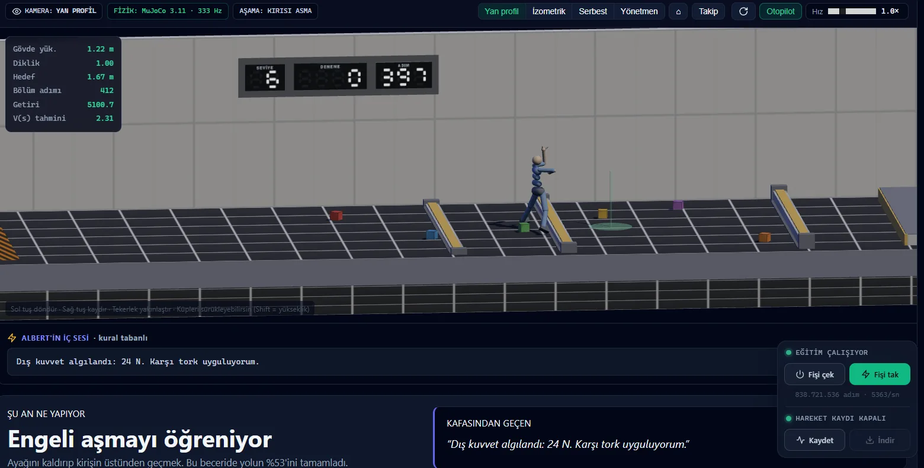Adjust the Hız speed slider
Image resolution: width=924 pixels, height=468 pixels.
click(x=852, y=11)
